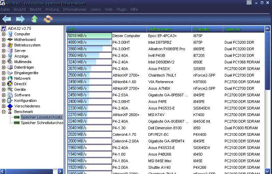This screenshot has height=174, width=272.
Task: Expand the Server tree node
Action: tap(3, 51)
